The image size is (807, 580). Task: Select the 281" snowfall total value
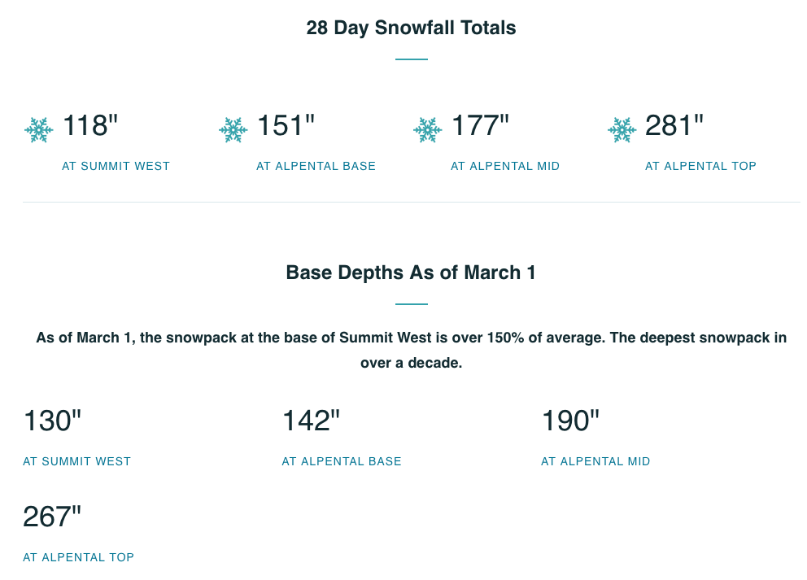click(x=674, y=125)
